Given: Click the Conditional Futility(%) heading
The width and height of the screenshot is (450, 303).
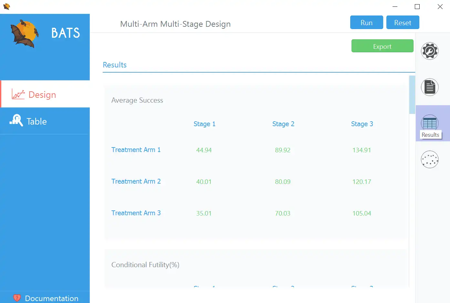Looking at the screenshot, I should (x=145, y=265).
